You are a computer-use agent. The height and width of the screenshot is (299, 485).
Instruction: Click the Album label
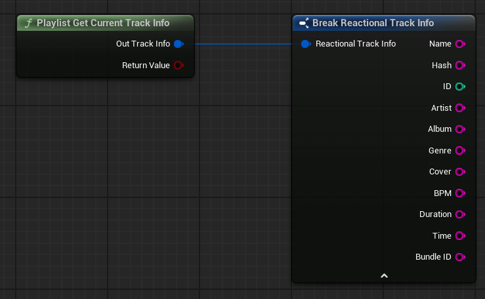(x=440, y=129)
